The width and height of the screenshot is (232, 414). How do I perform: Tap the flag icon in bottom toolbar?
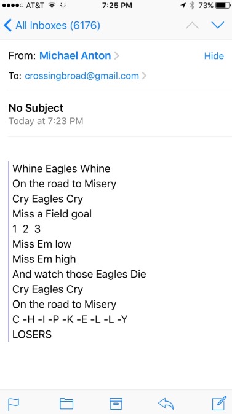click(14, 404)
